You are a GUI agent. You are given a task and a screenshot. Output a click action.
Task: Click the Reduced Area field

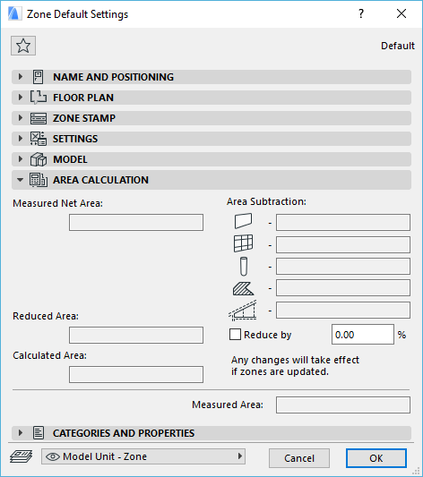tap(136, 336)
